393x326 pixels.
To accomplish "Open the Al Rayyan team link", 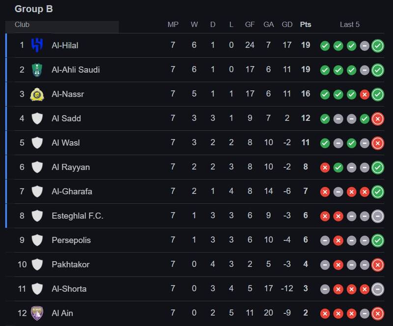I will 70,167.
